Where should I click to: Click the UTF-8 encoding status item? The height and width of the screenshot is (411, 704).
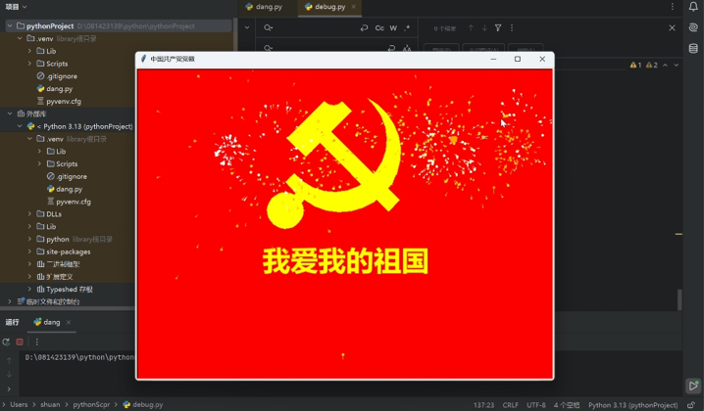(x=535, y=404)
